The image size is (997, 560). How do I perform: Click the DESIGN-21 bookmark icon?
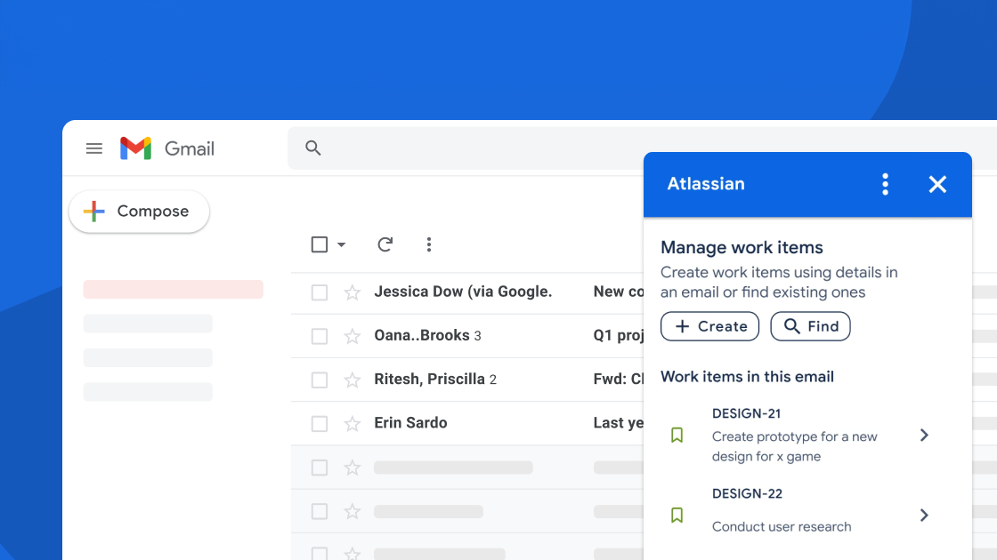point(677,436)
